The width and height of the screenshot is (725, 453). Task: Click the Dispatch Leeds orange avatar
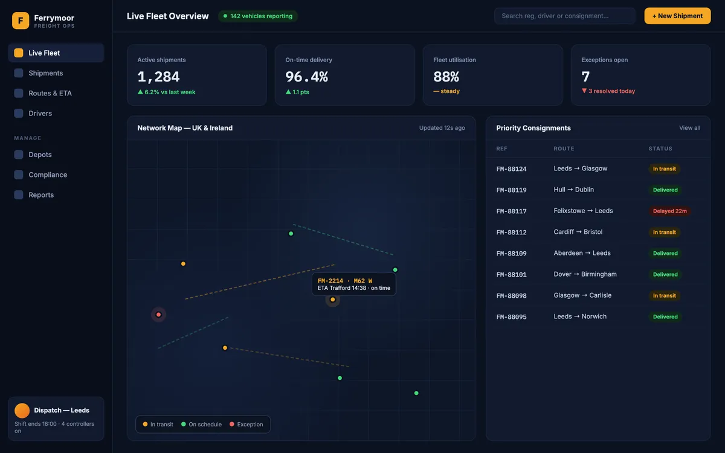(x=22, y=411)
